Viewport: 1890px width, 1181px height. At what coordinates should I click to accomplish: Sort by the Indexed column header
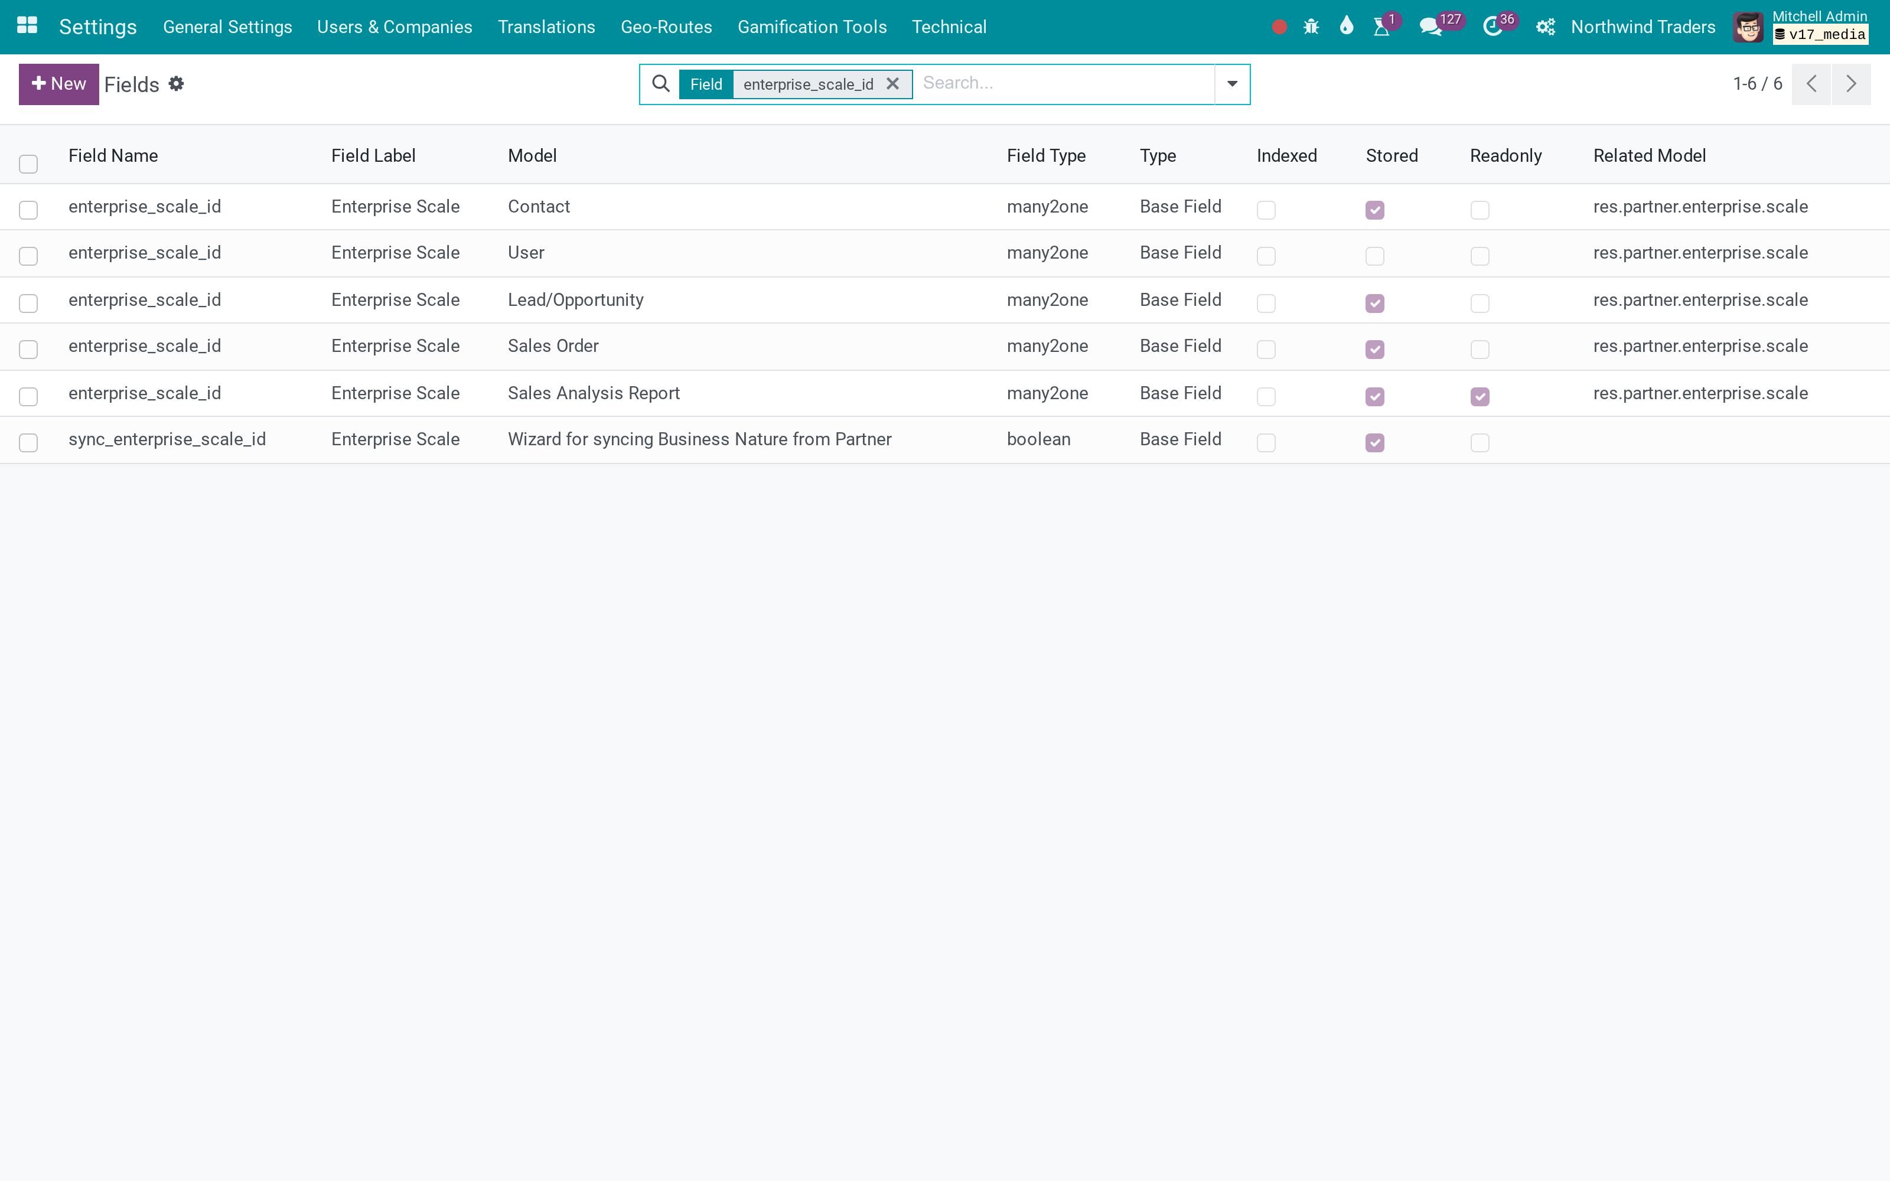1287,155
